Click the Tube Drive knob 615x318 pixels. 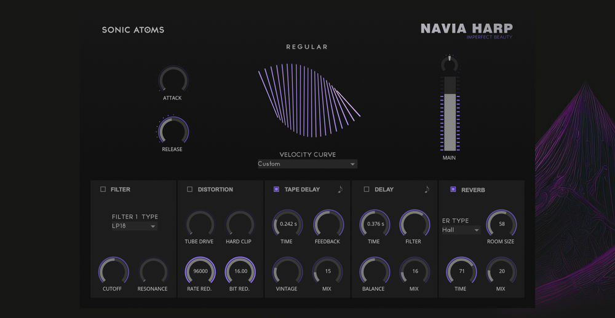[200, 223]
